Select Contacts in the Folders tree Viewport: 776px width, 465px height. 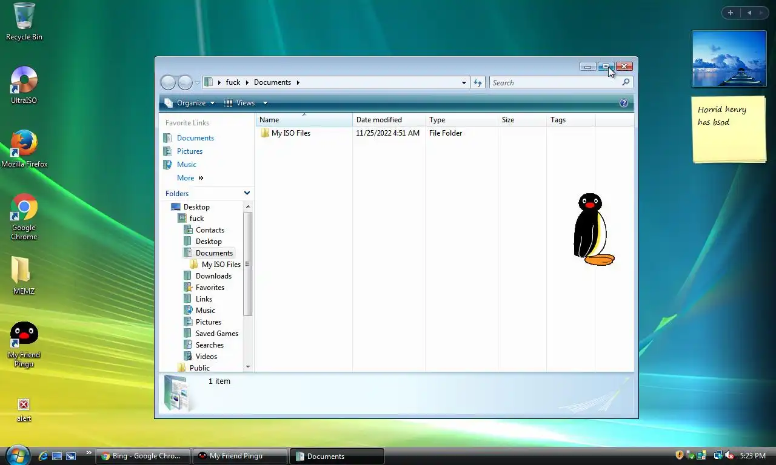click(204, 230)
